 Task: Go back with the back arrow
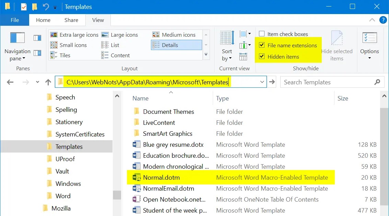pos(10,82)
